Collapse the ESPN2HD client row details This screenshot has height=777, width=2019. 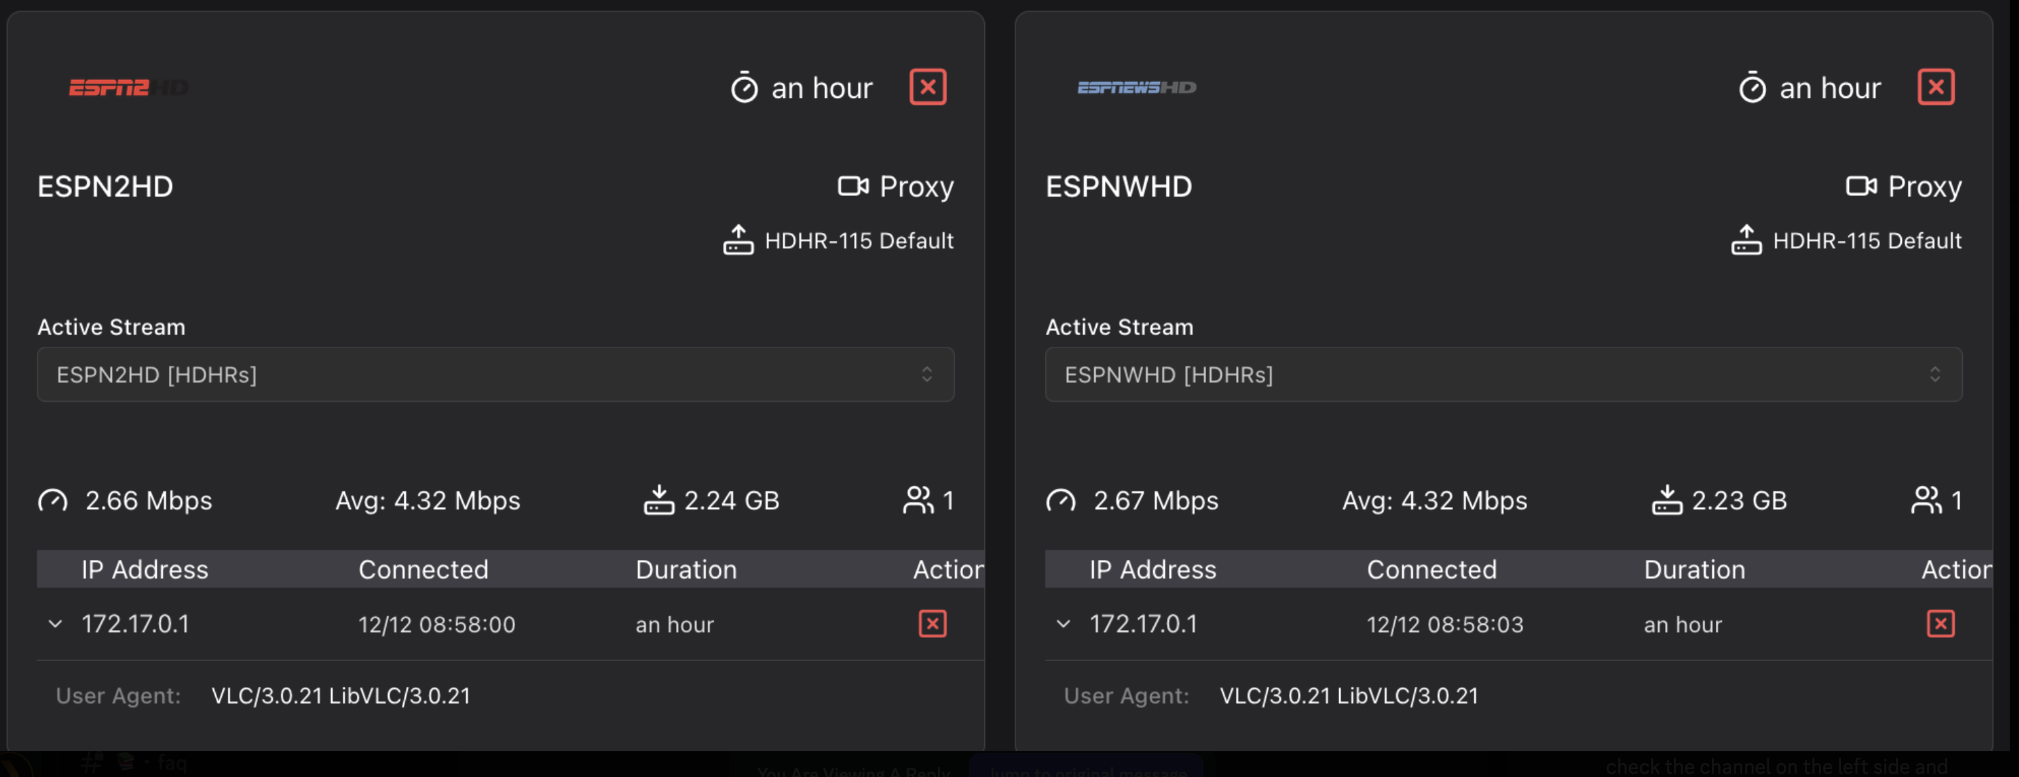(55, 623)
